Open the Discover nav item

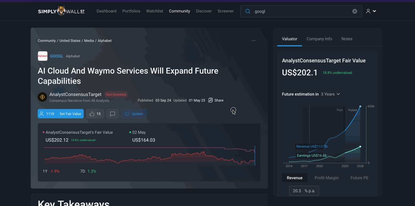[204, 11]
